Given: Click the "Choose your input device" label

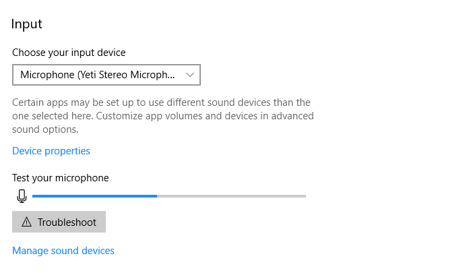Looking at the screenshot, I should [x=69, y=52].
